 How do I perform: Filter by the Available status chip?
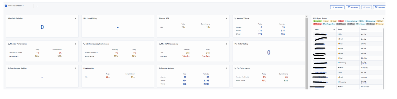[x=318, y=21]
